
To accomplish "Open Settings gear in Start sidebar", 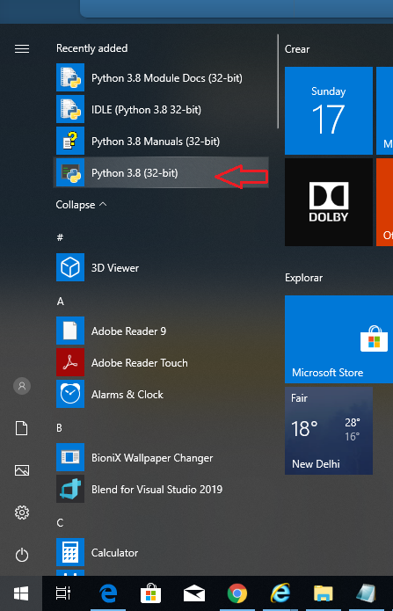I will pyautogui.click(x=22, y=513).
